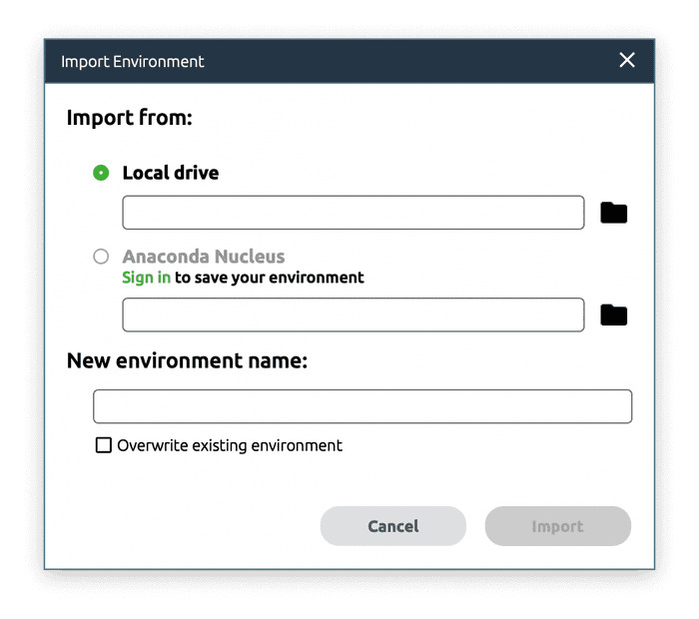The height and width of the screenshot is (619, 699).
Task: Click the Import button
Action: [557, 526]
